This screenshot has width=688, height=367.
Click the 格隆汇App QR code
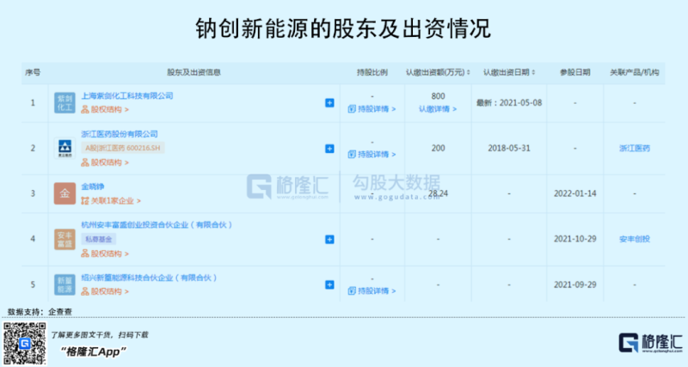pos(25,343)
